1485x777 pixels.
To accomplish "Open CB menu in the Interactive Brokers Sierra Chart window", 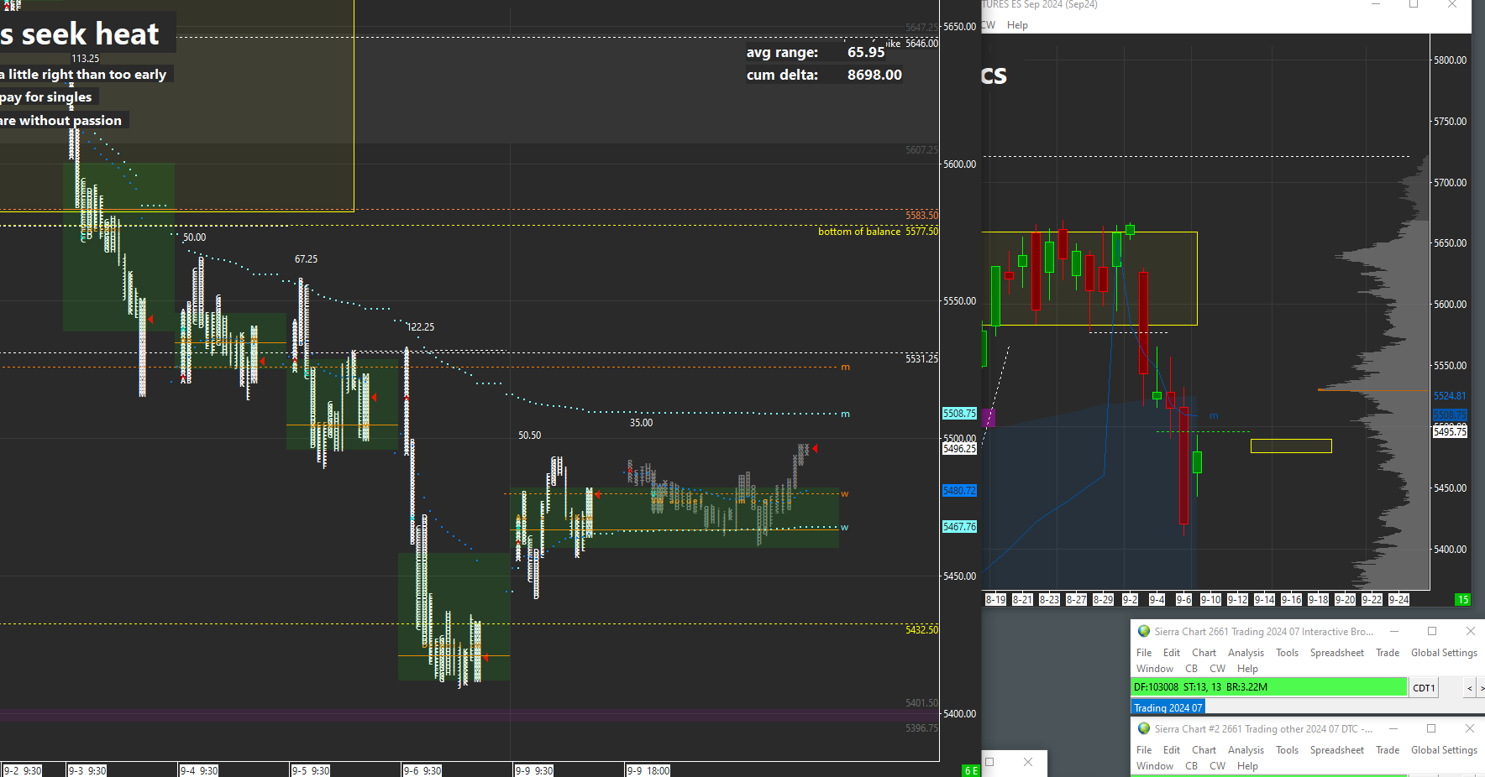I will (1191, 669).
